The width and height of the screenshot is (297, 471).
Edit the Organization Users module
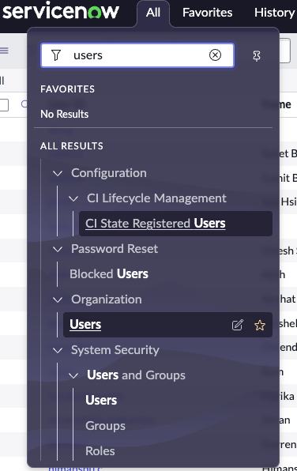click(237, 325)
